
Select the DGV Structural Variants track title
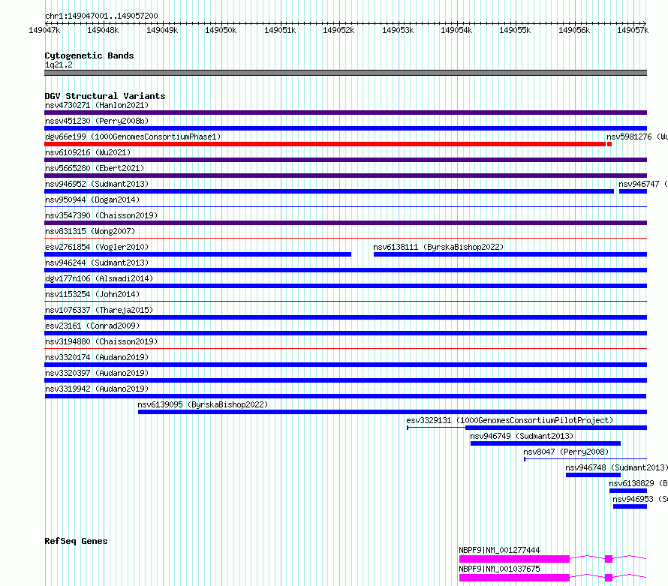tap(105, 96)
